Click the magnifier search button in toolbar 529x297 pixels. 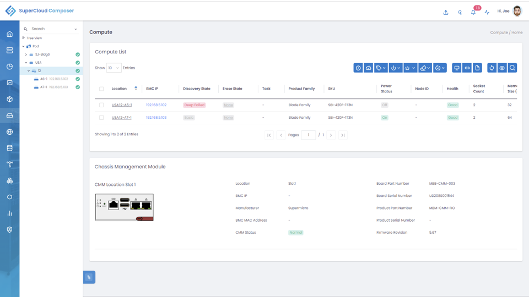(x=512, y=68)
